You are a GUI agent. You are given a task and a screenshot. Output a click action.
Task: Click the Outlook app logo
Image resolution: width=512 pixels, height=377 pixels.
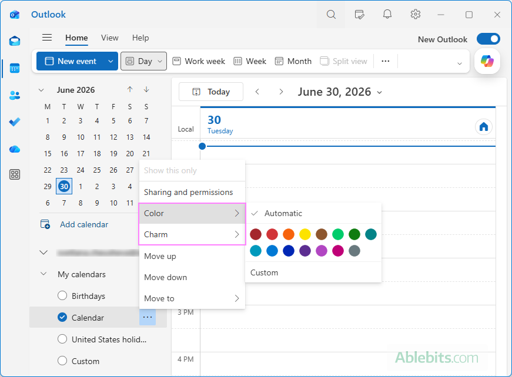[x=15, y=14]
